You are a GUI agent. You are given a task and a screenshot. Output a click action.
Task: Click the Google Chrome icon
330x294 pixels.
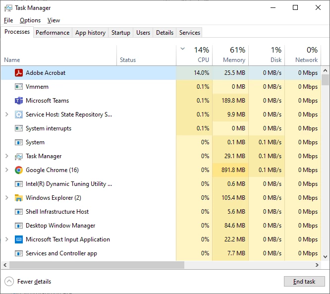pyautogui.click(x=19, y=170)
